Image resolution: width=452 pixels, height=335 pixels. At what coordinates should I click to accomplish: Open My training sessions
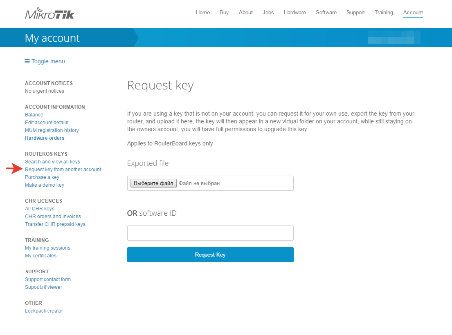47,248
